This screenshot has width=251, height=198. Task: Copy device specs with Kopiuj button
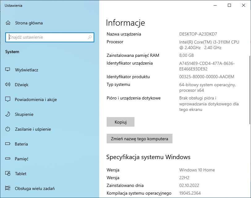pyautogui.click(x=121, y=122)
